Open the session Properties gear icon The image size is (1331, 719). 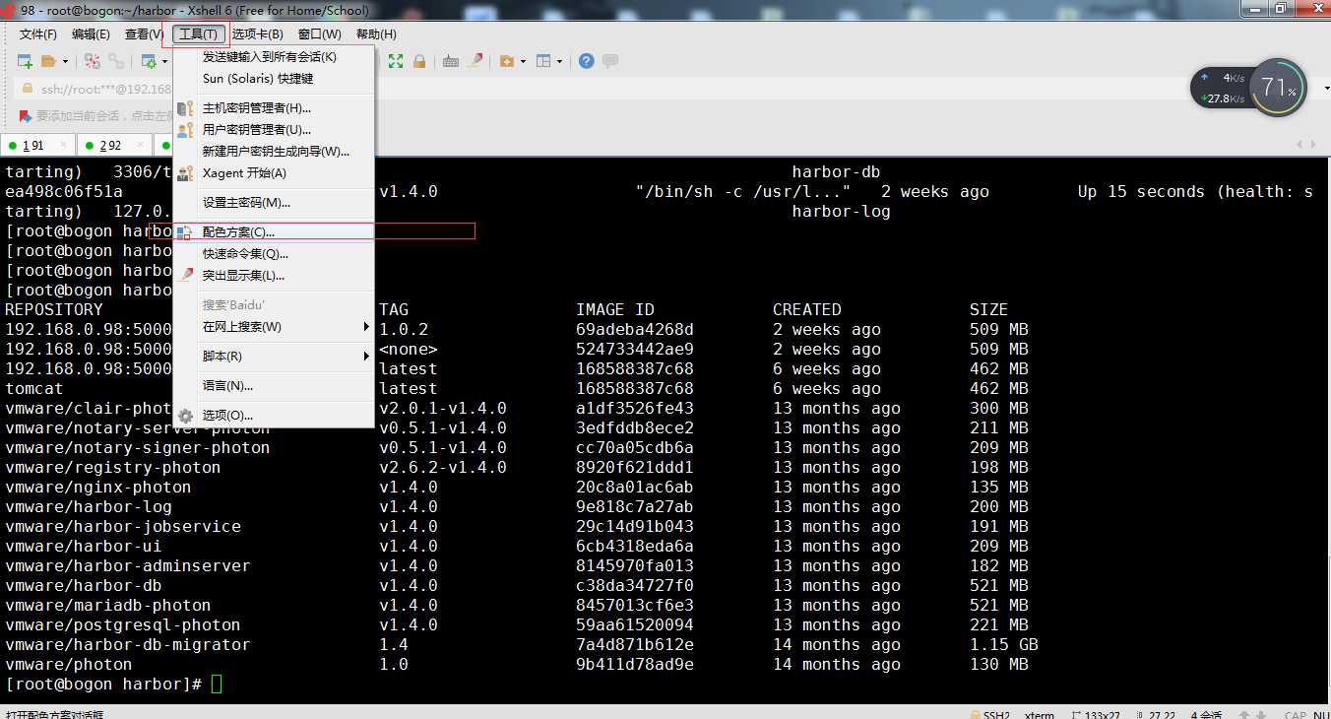coord(149,61)
